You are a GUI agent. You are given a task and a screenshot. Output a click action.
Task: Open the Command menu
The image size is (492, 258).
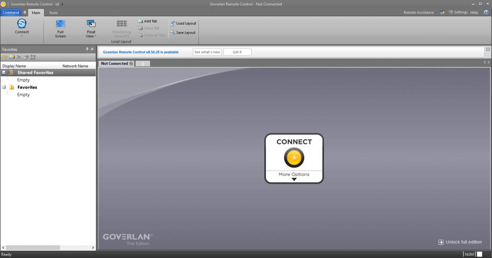(11, 13)
